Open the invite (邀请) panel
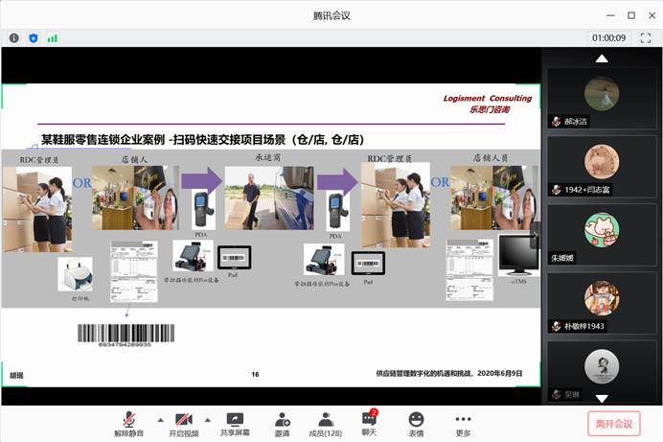The width and height of the screenshot is (663, 442). point(282,423)
